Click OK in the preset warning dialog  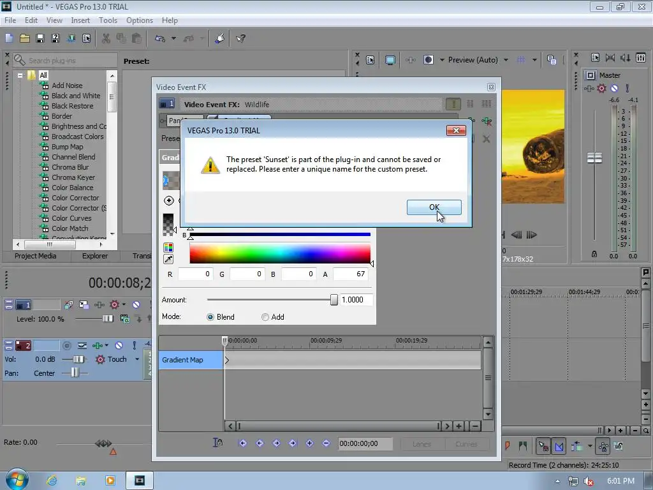[x=434, y=207]
